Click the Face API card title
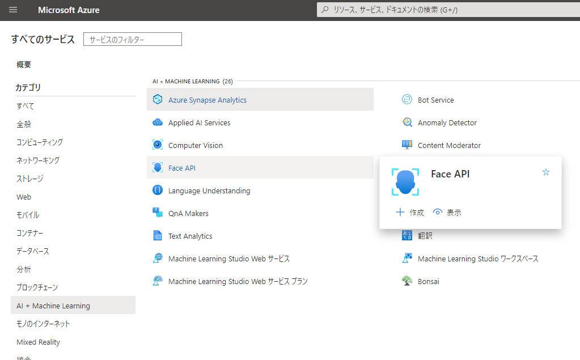 coord(450,174)
